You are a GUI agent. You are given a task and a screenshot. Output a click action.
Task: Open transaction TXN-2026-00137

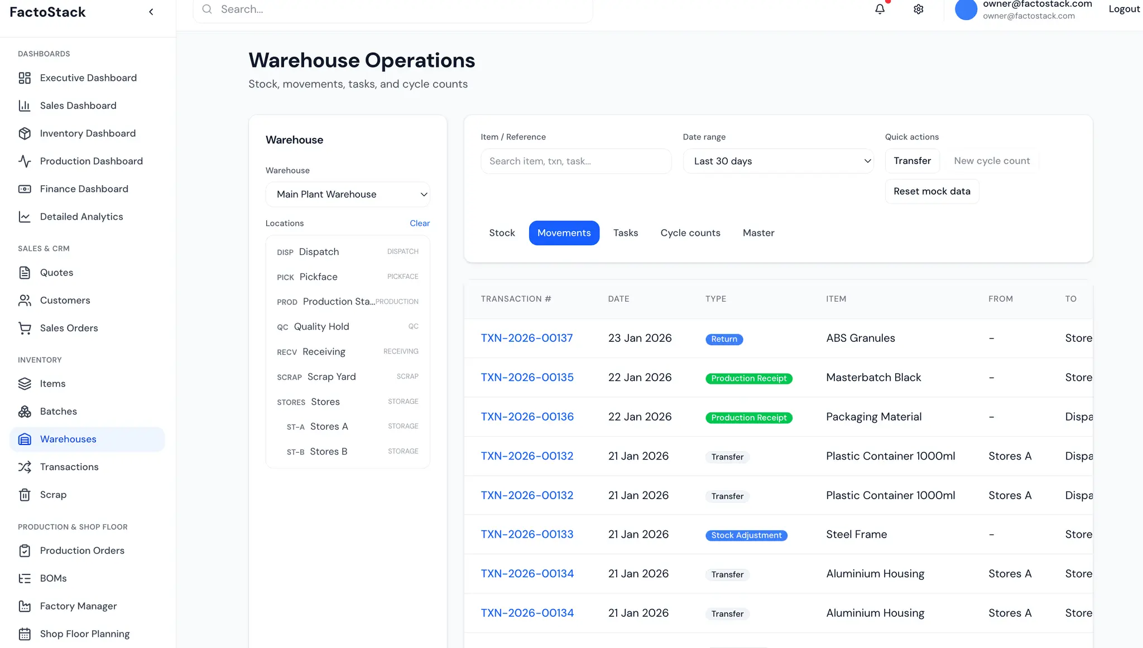[x=527, y=338]
